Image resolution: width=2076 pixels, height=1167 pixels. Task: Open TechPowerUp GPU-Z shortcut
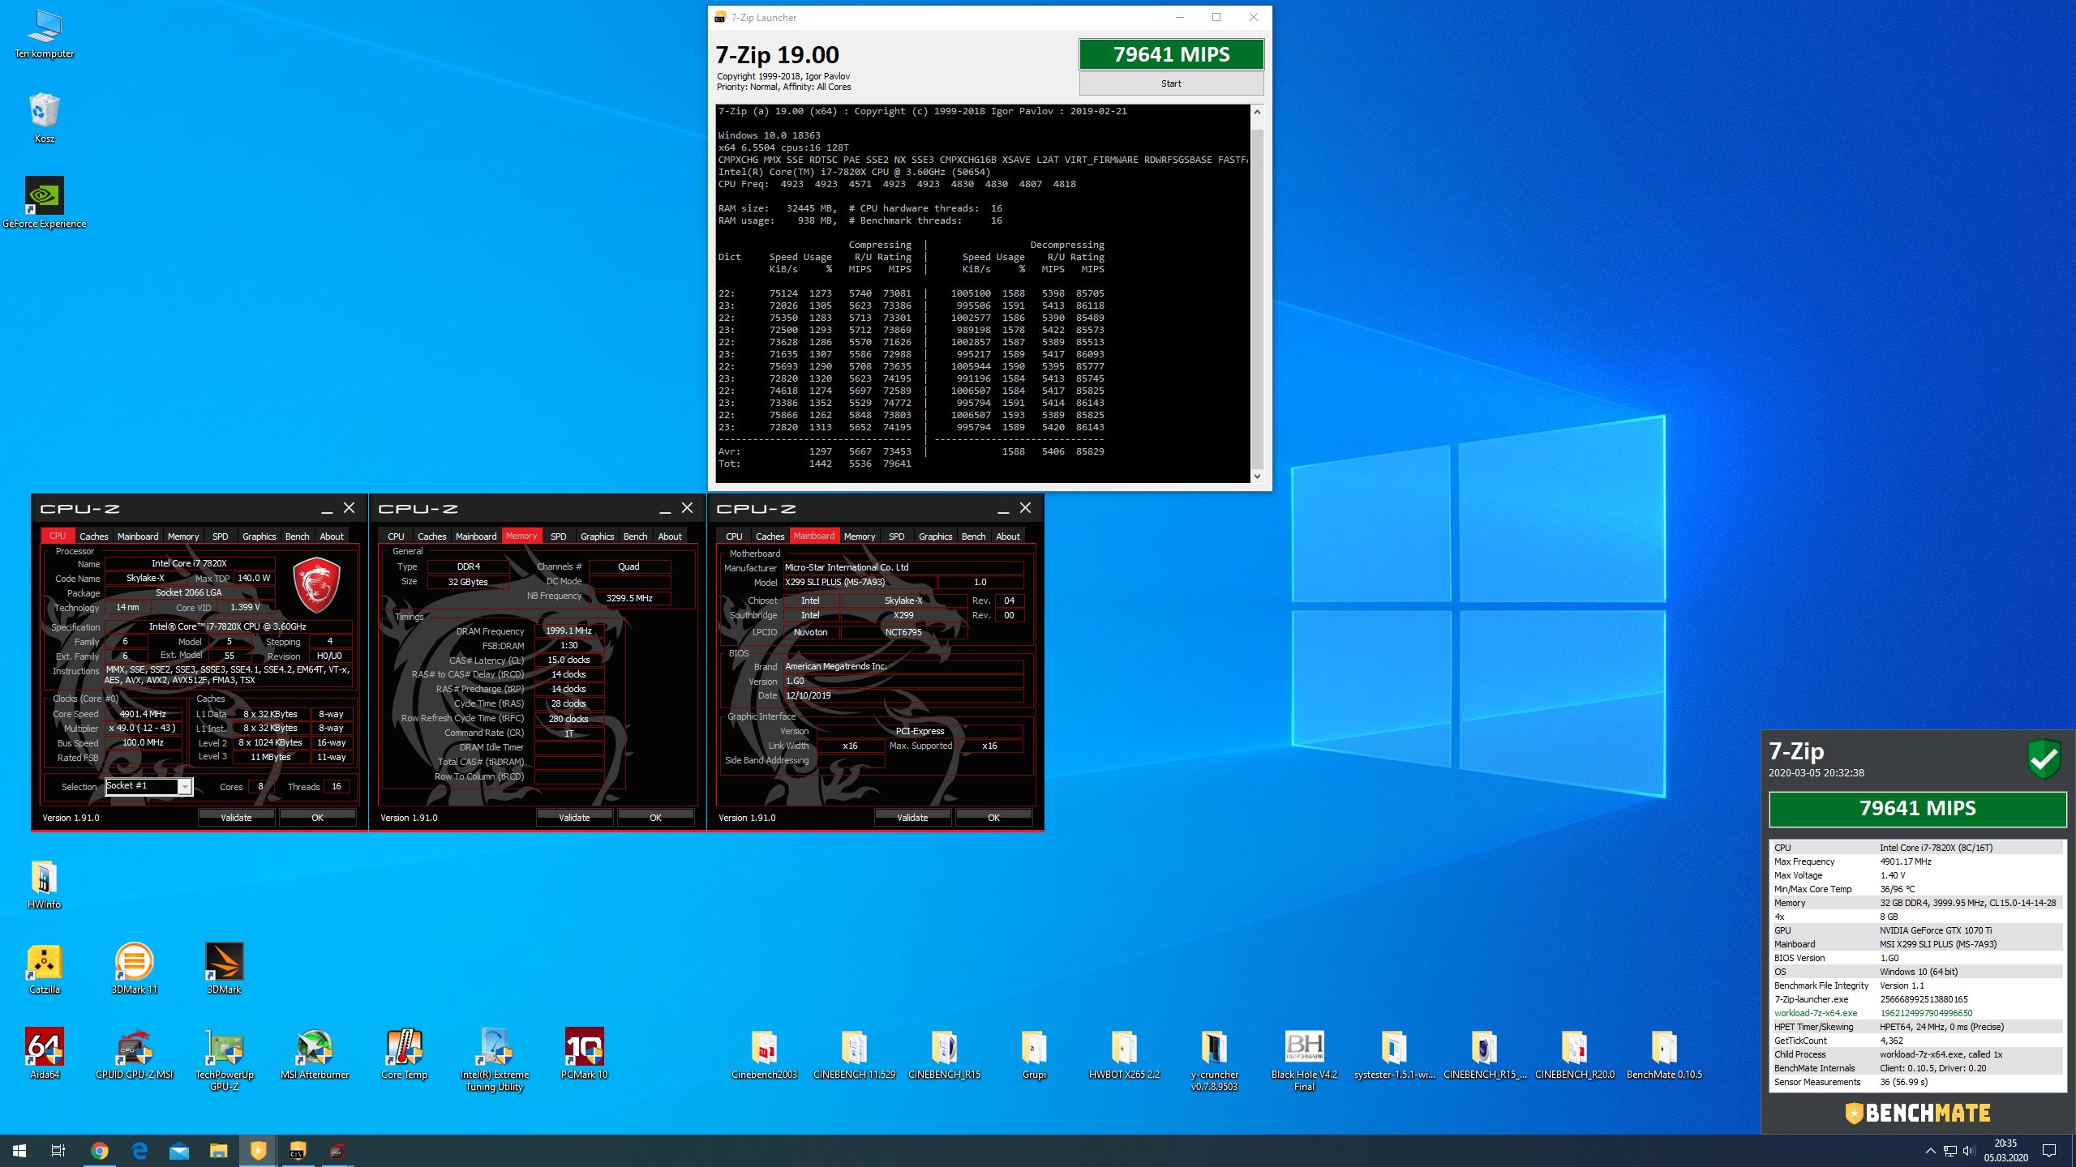click(x=224, y=1058)
